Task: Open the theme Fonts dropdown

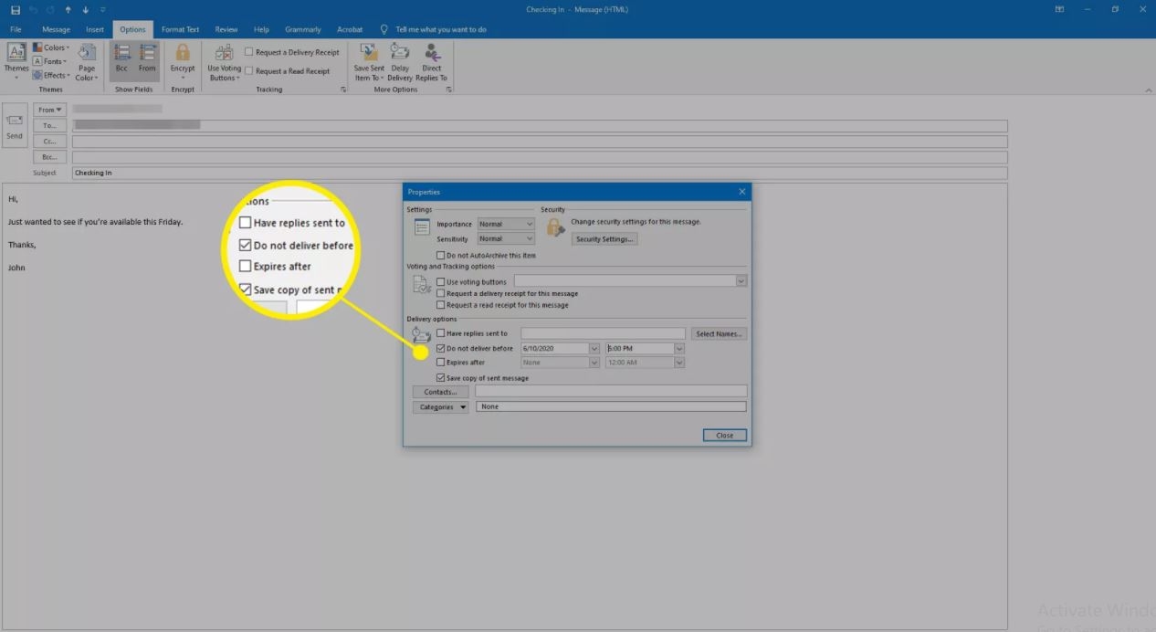Action: click(x=49, y=61)
